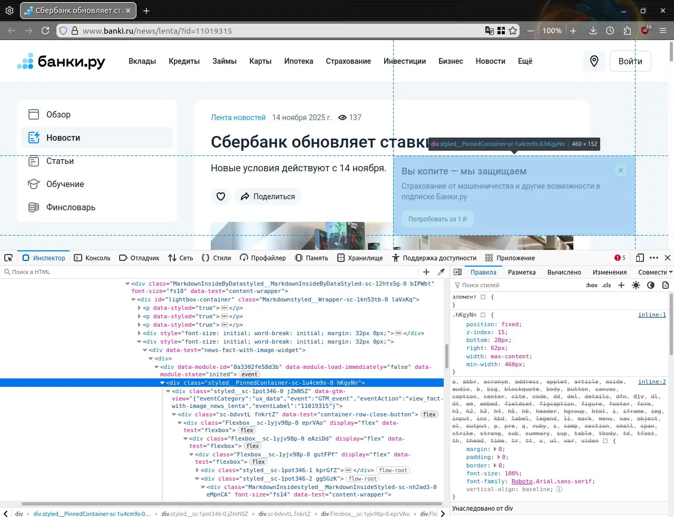Open the Сеть network tab
Screen dimensions: 674x517
coord(181,258)
